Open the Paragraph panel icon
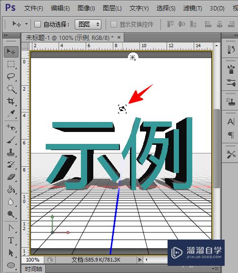The height and width of the screenshot is (273, 238). [231, 135]
